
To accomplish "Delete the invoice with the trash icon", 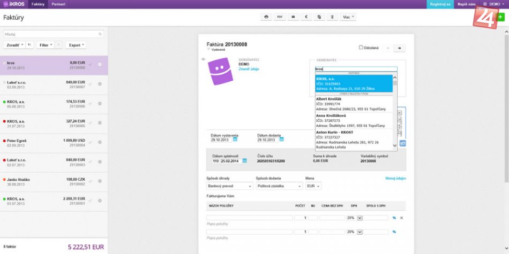I will click(x=332, y=17).
